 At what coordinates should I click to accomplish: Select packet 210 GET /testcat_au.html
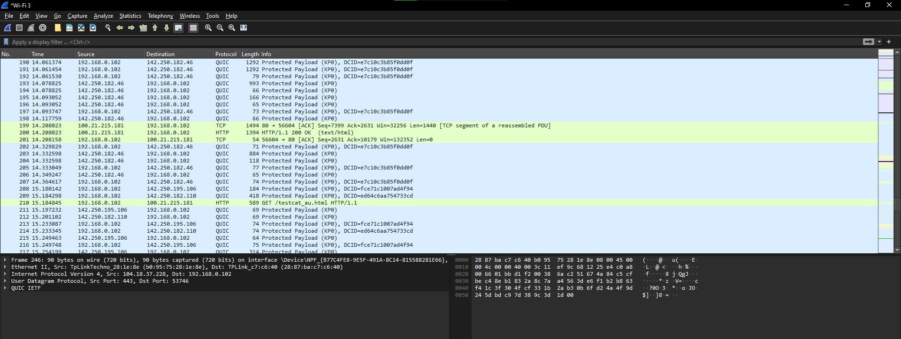439,203
